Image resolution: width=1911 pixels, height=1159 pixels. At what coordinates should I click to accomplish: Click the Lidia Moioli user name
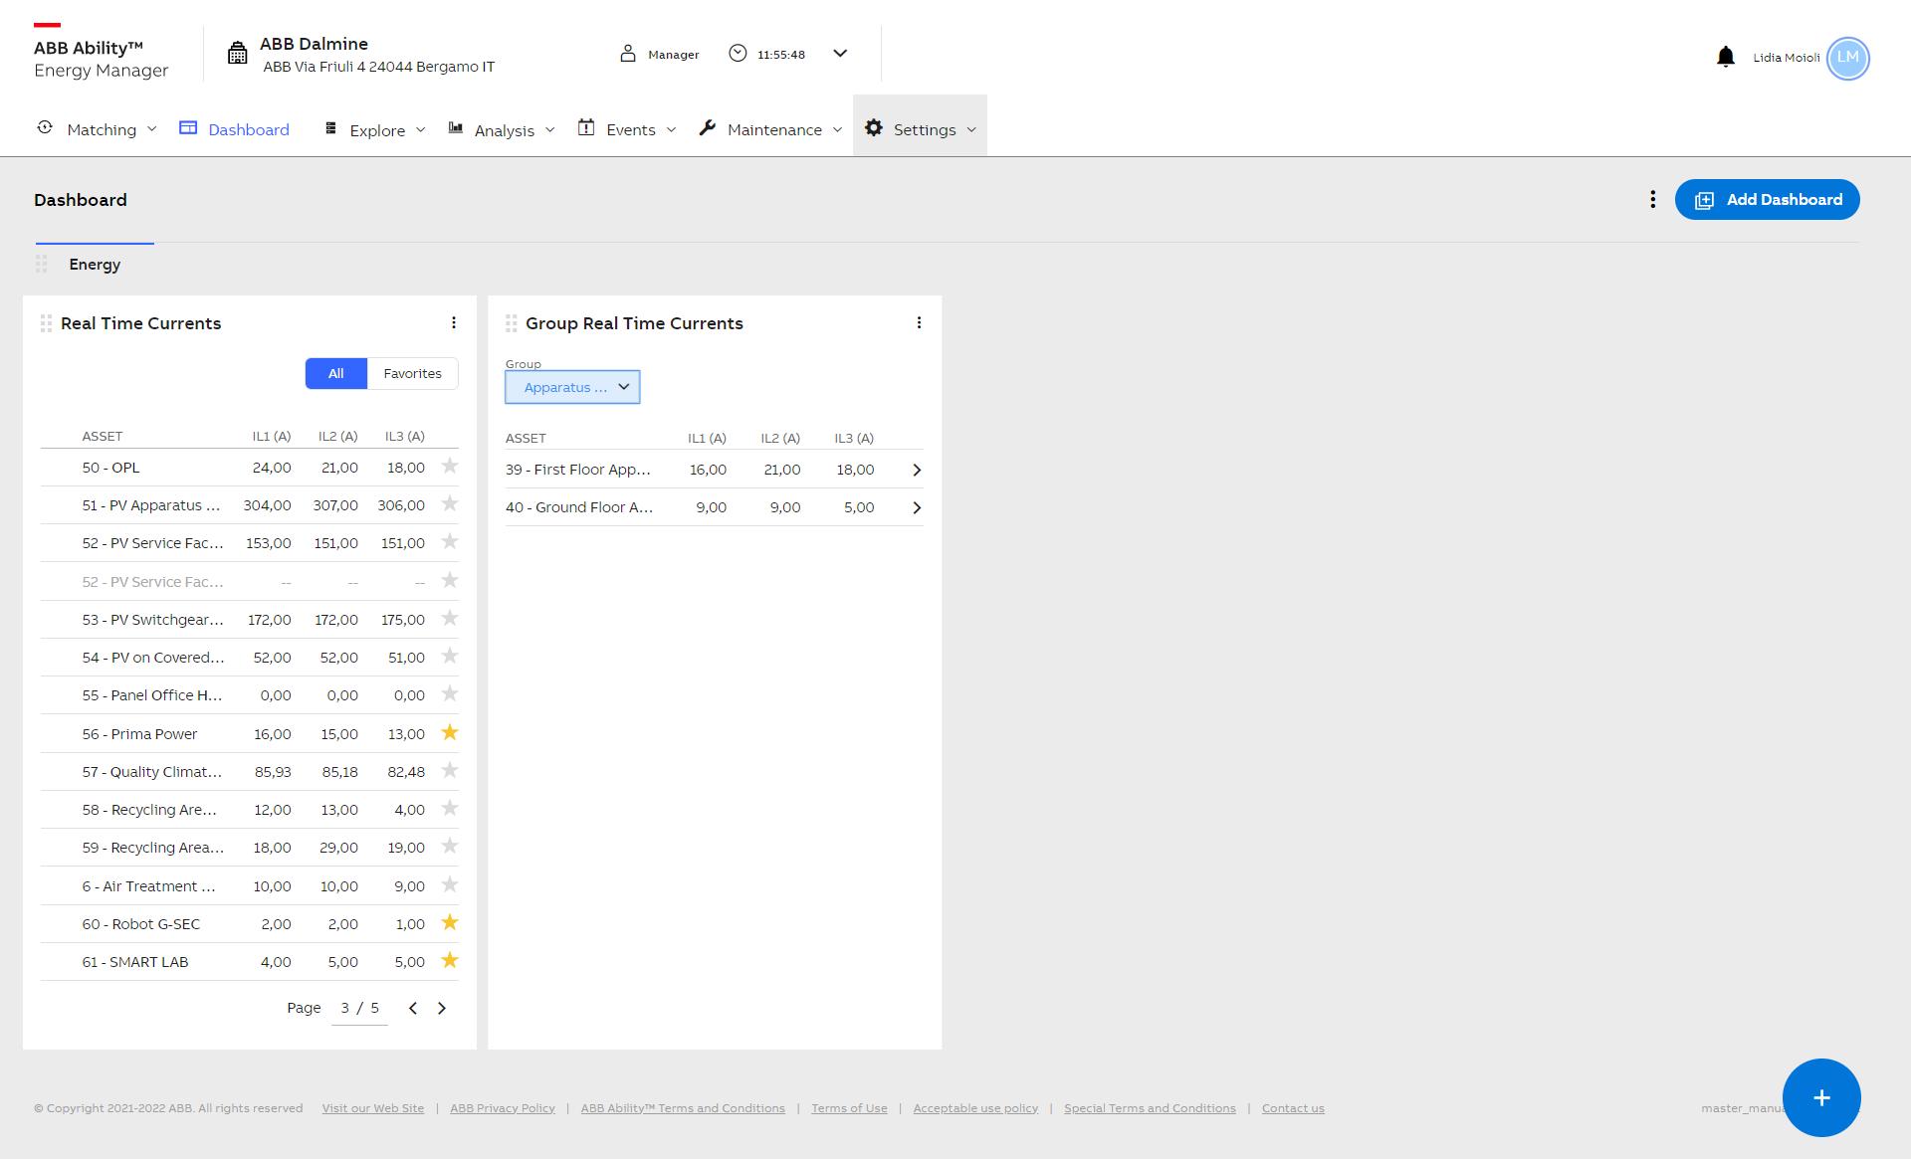[1786, 58]
